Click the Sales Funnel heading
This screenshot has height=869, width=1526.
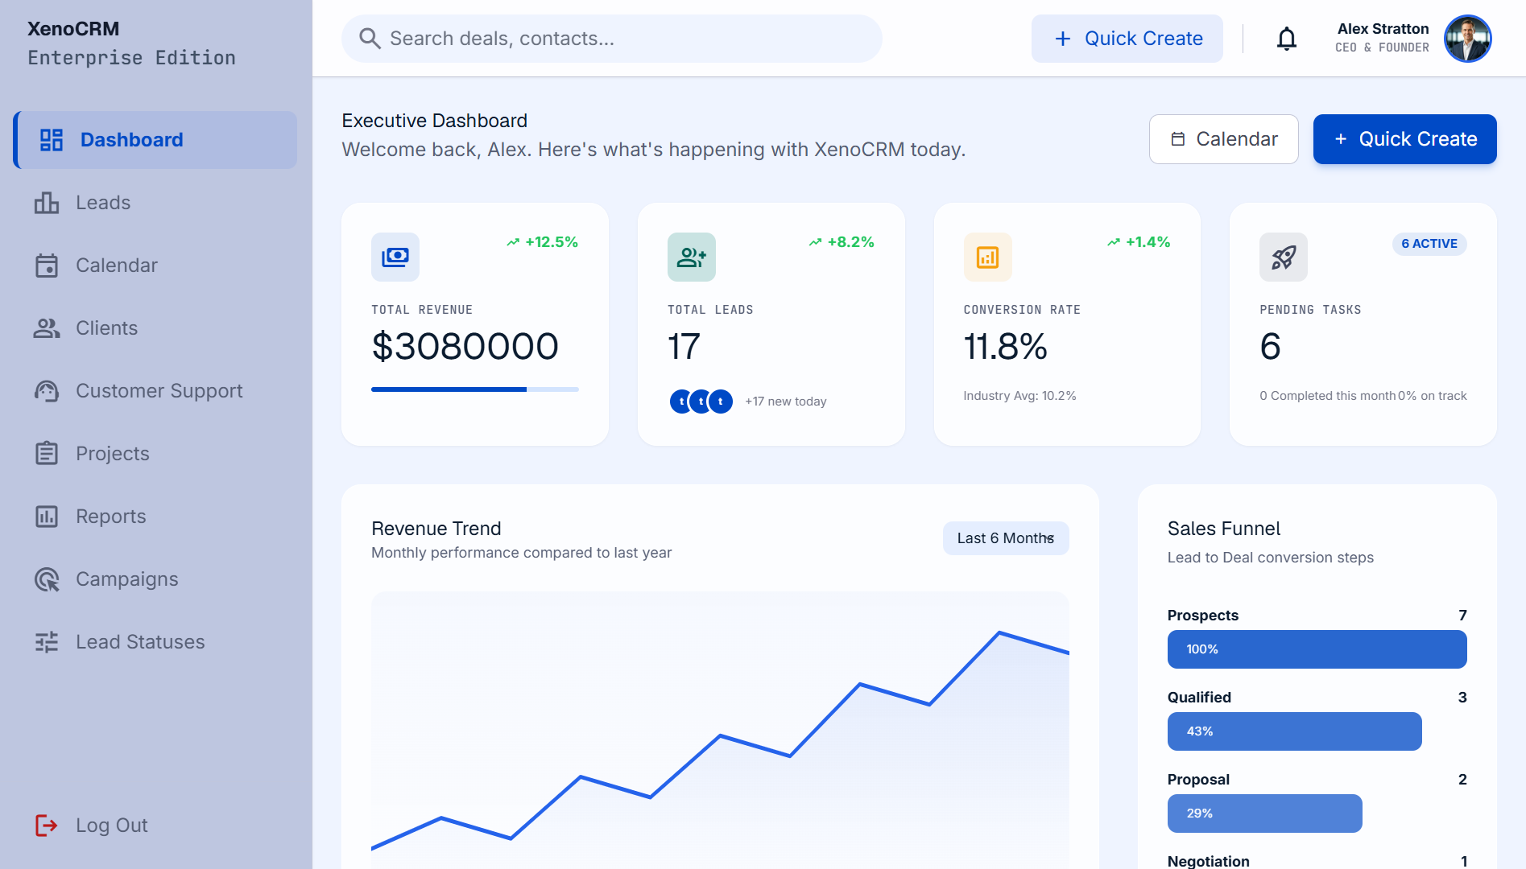1223,529
